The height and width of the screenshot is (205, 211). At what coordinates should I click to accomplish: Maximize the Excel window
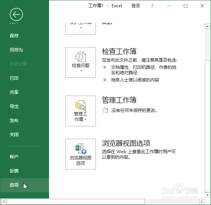point(186,6)
